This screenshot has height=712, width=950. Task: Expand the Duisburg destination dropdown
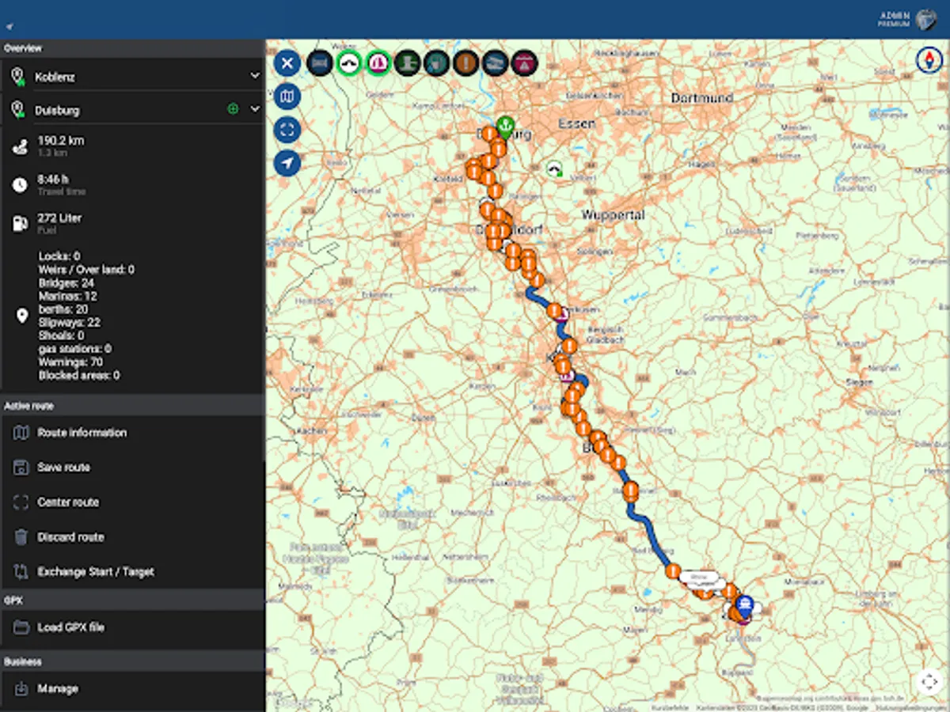[x=254, y=110]
